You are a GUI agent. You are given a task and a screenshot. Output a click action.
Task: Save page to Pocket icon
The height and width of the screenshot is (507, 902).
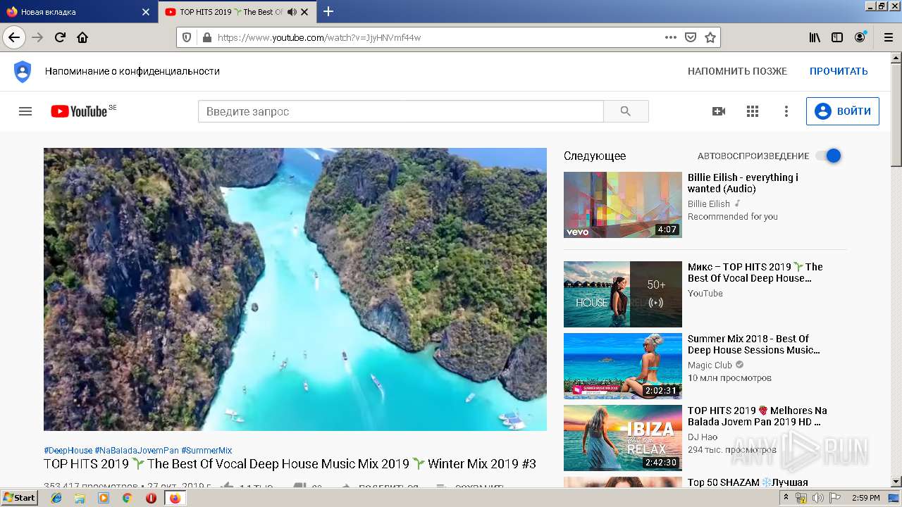click(691, 37)
